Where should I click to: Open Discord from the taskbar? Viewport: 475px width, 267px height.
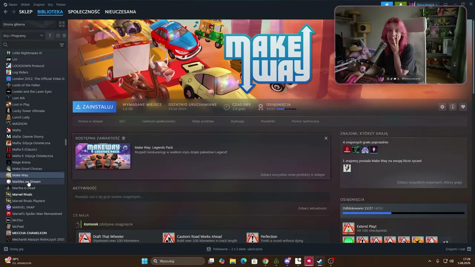287,261
